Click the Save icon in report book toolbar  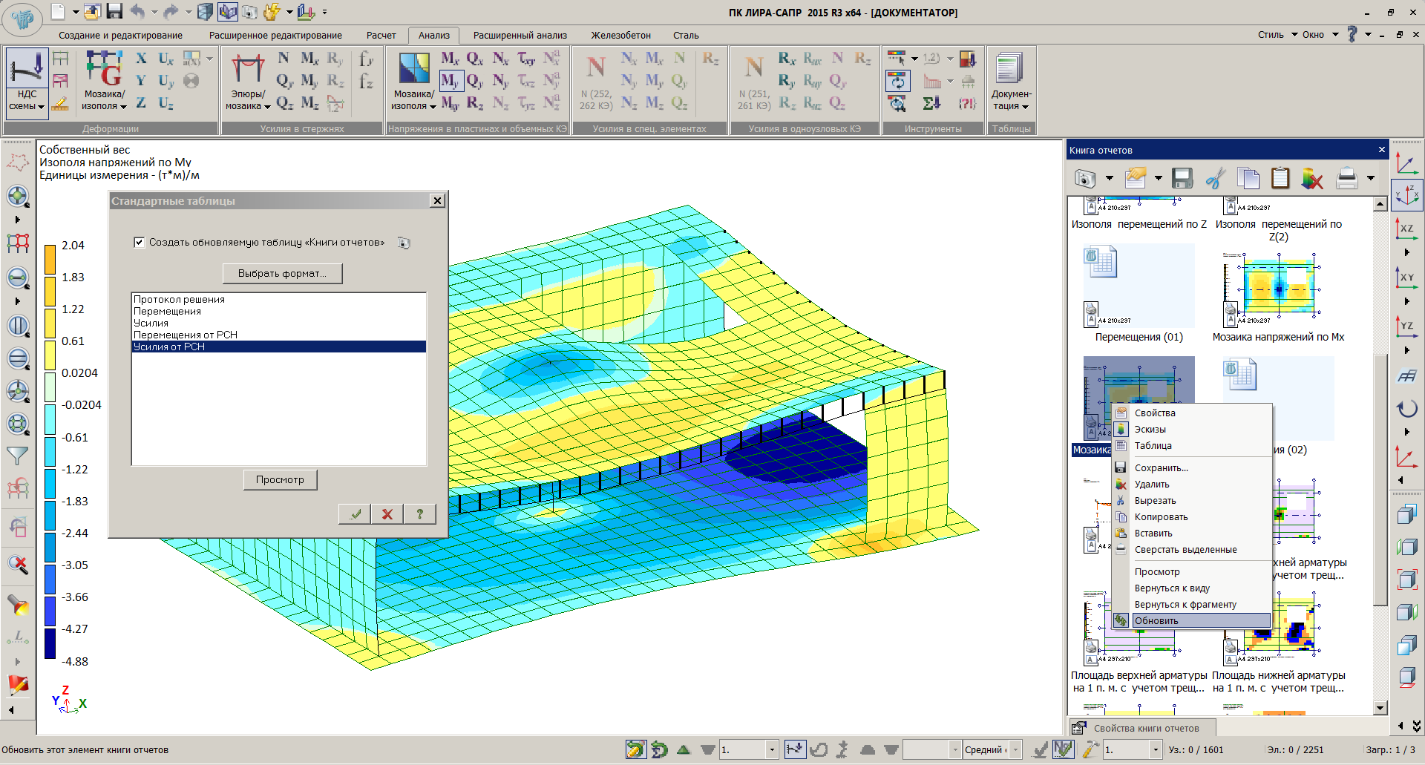coord(1182,178)
